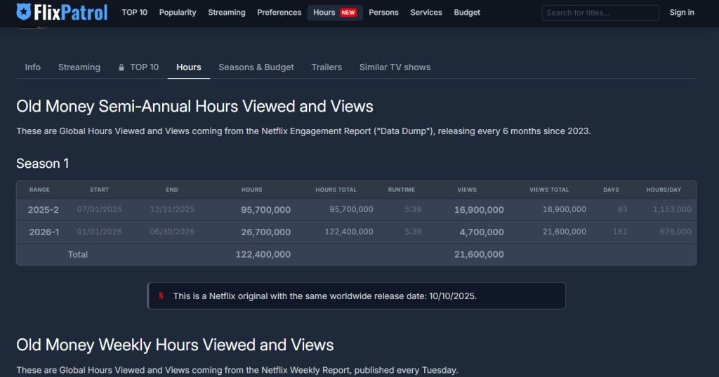This screenshot has width=719, height=377.
Task: Click the RUNTIME column header
Action: click(x=401, y=190)
